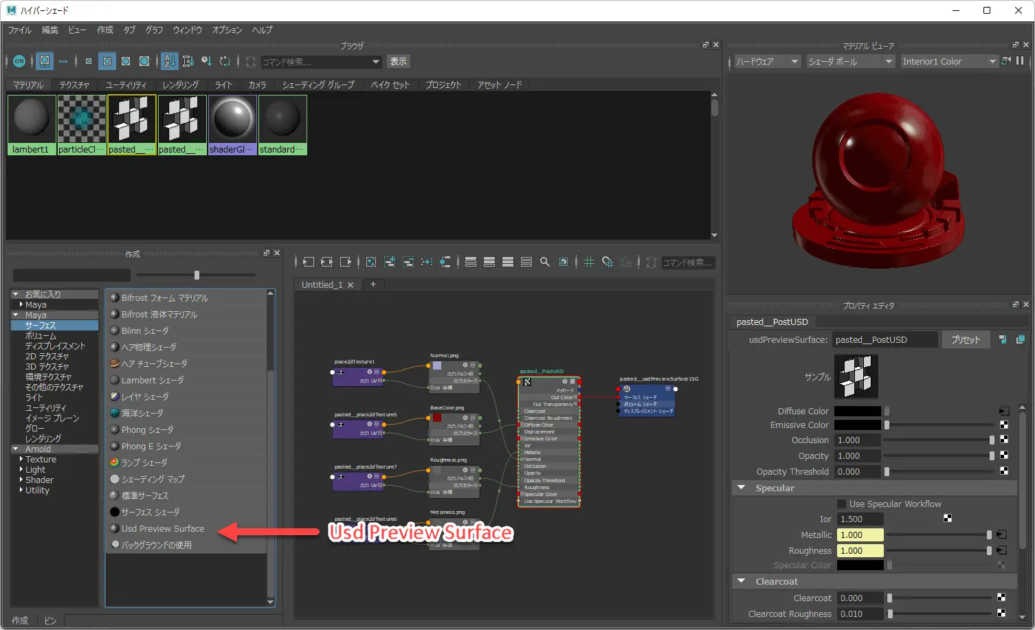
Task: Toggle the grid icon in graph toolbar
Action: tap(589, 262)
